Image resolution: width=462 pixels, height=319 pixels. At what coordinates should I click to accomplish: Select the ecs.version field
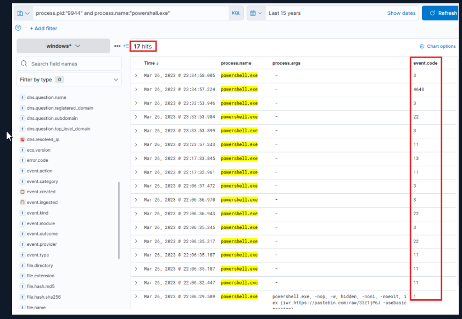38,150
